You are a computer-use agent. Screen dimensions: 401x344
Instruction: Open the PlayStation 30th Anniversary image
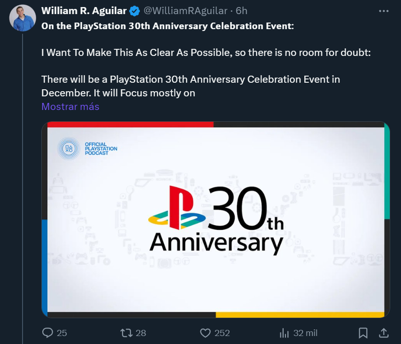(216, 219)
